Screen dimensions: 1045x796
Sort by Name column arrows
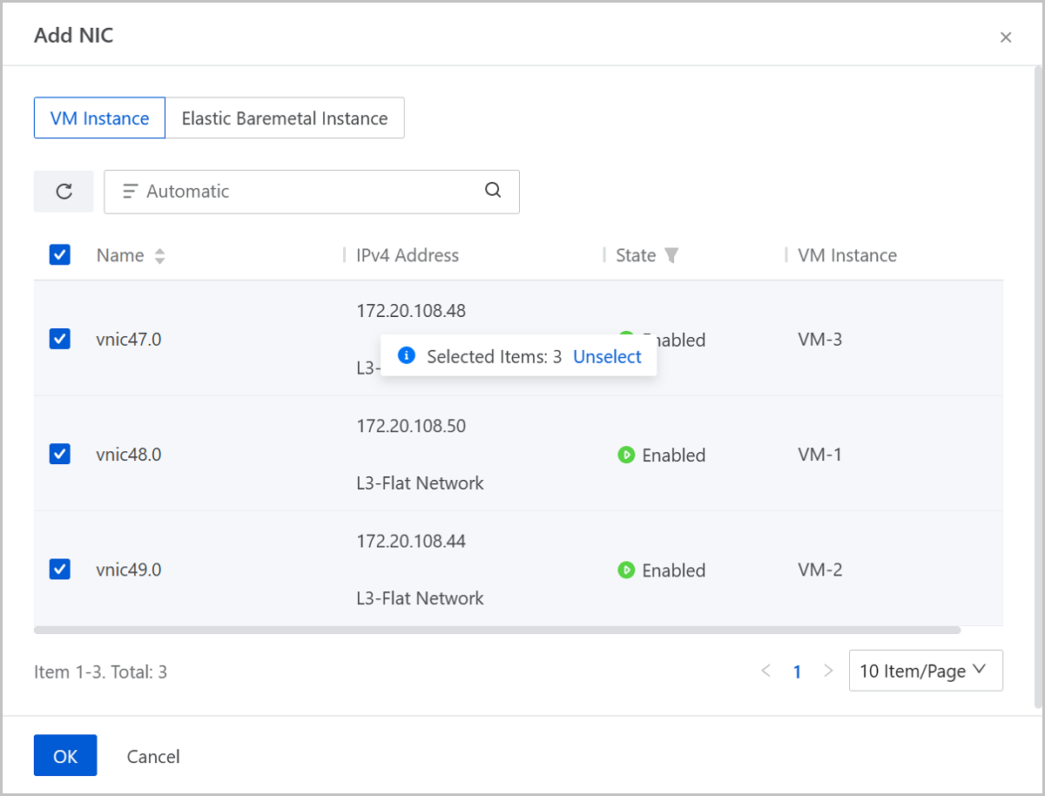coord(159,256)
